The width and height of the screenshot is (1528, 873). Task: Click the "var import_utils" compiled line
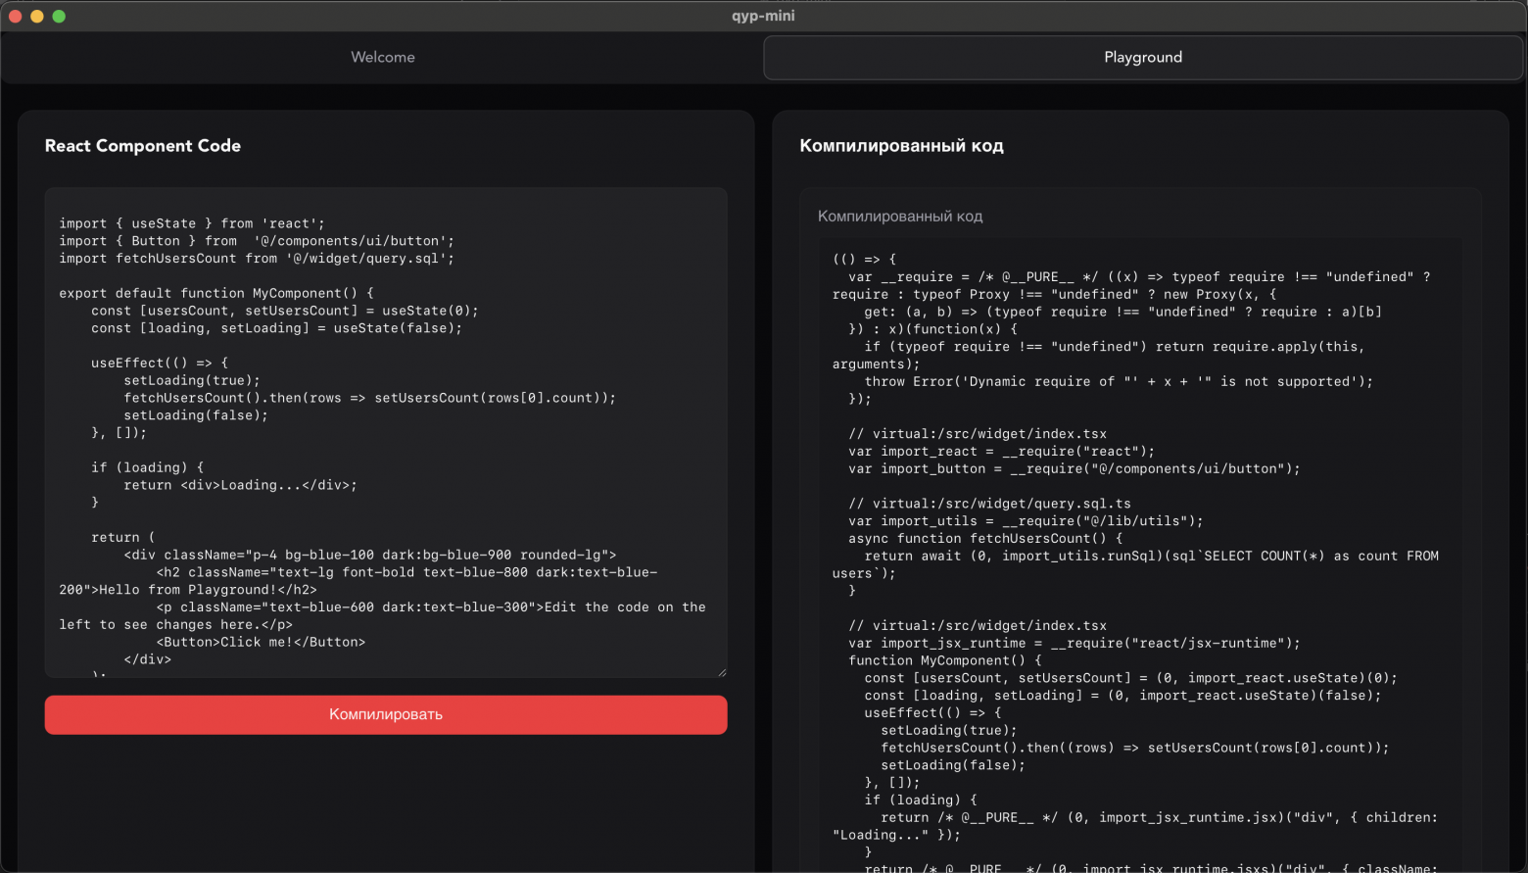pos(1026,521)
